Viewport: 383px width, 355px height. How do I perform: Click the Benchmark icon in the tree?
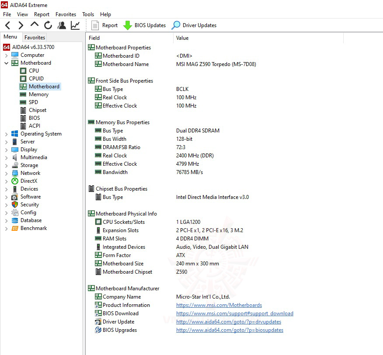tap(15, 228)
